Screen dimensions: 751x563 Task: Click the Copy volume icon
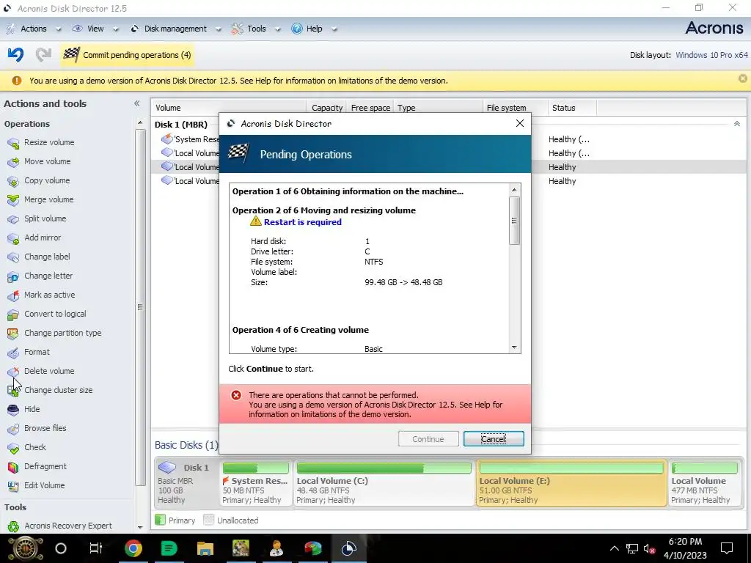13,181
